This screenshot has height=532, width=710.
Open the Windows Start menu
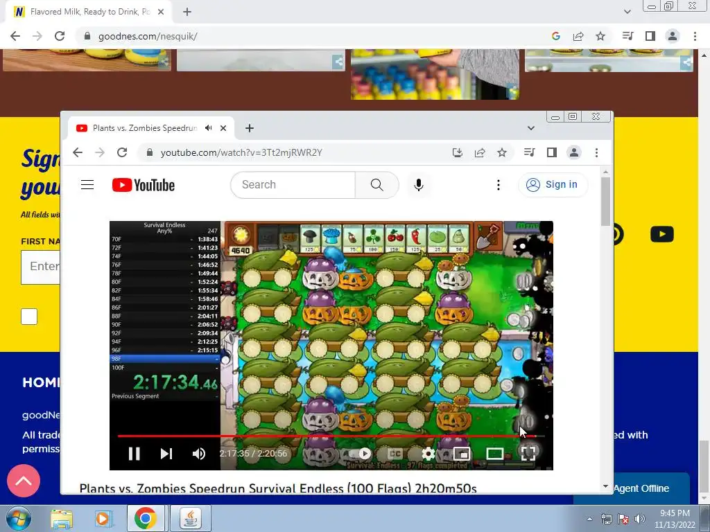click(x=18, y=518)
